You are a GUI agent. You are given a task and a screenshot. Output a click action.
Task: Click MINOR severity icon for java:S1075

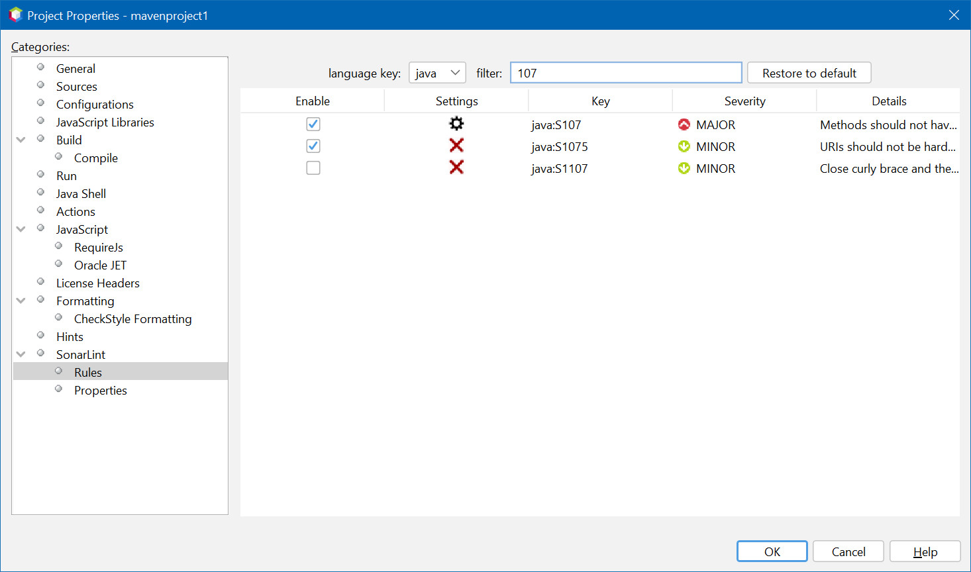point(684,146)
